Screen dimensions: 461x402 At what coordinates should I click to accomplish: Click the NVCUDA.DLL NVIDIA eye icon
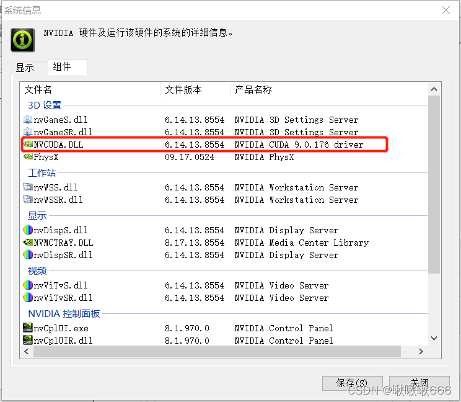click(x=28, y=144)
